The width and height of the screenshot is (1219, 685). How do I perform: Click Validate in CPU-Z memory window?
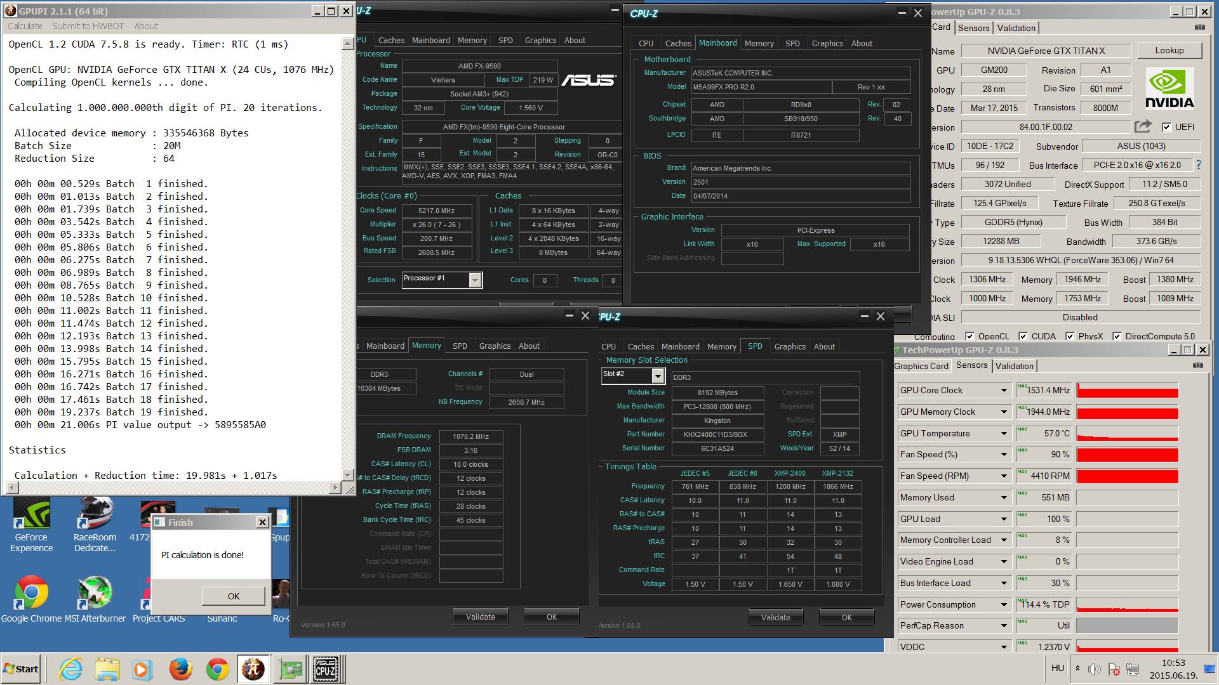tap(480, 616)
